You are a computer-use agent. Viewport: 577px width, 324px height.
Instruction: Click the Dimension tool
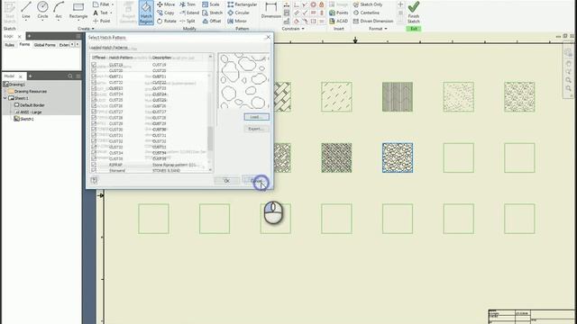270,10
